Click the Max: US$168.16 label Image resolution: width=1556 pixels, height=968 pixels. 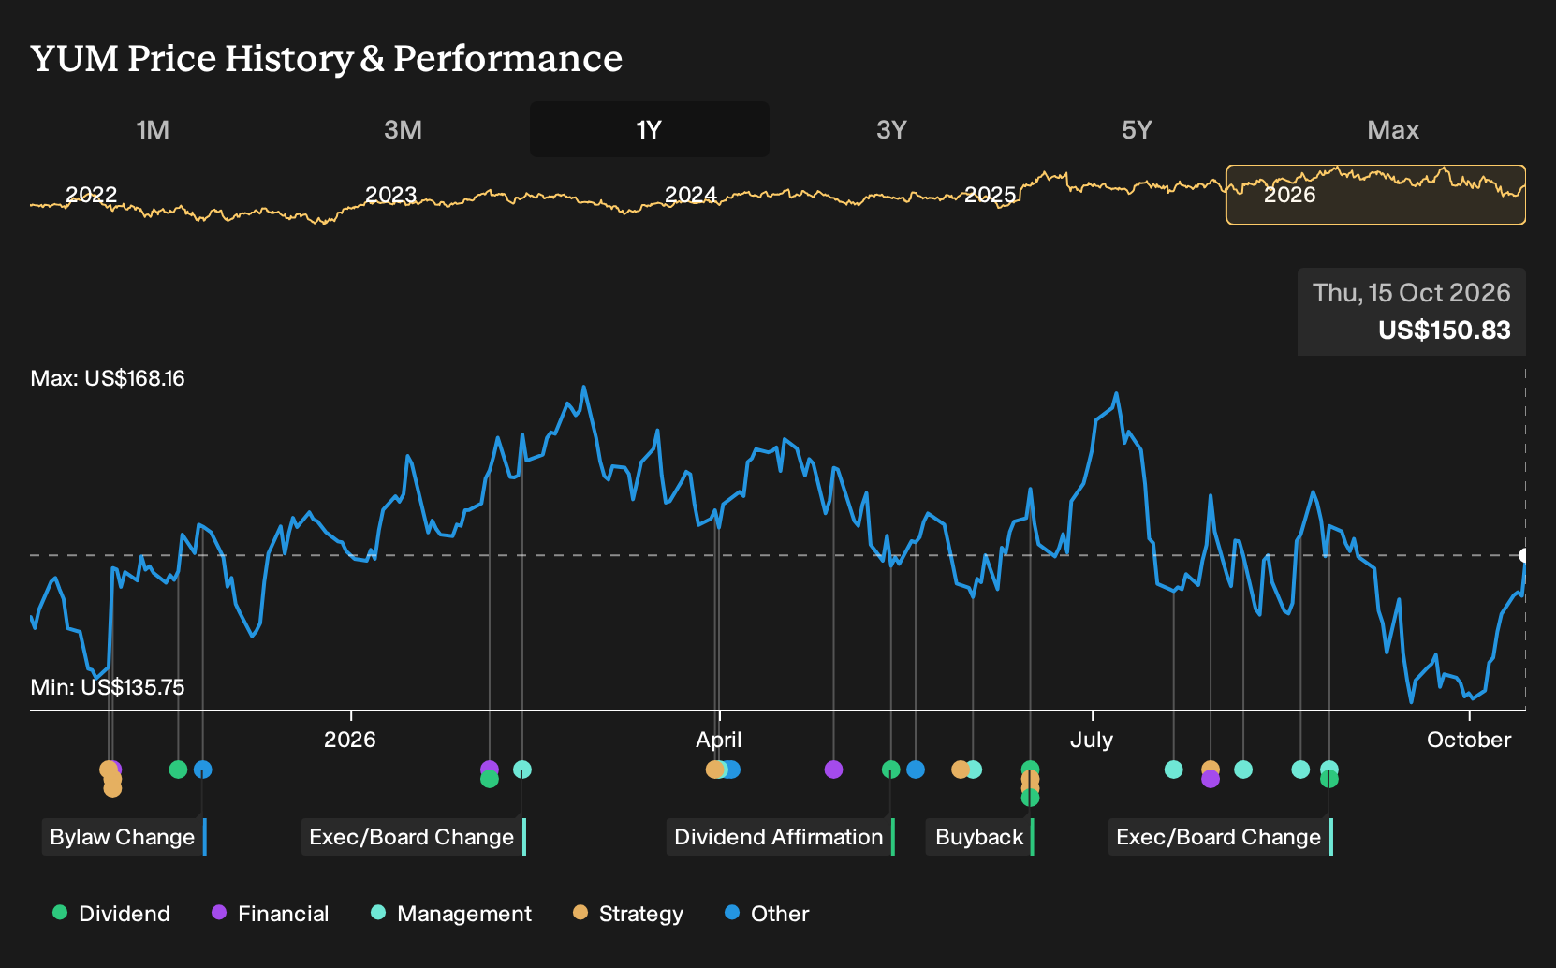tap(108, 378)
